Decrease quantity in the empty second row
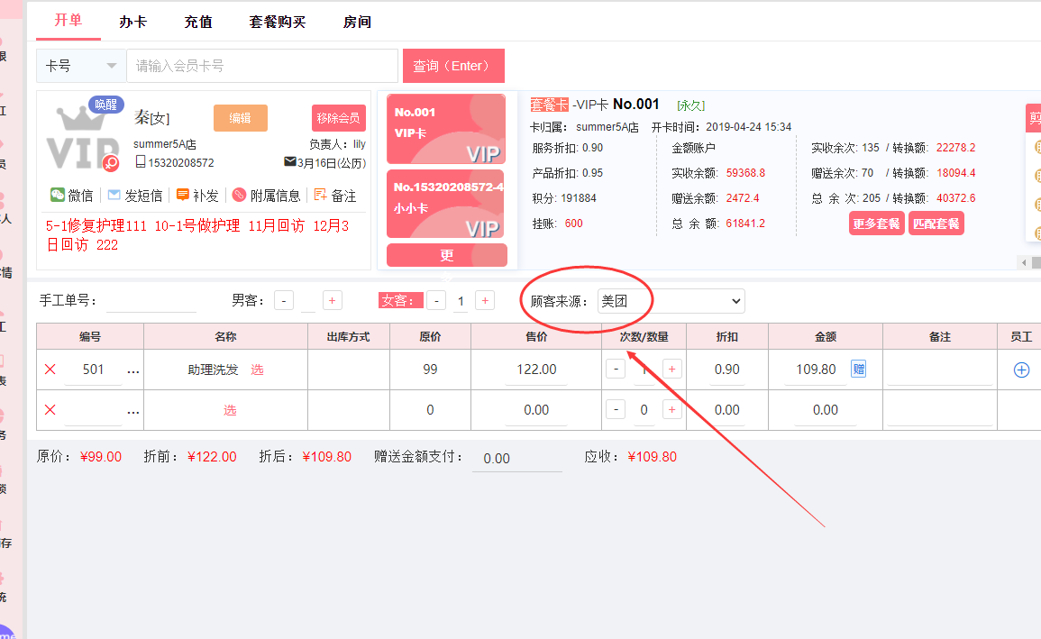The height and width of the screenshot is (639, 1041). pyautogui.click(x=616, y=410)
